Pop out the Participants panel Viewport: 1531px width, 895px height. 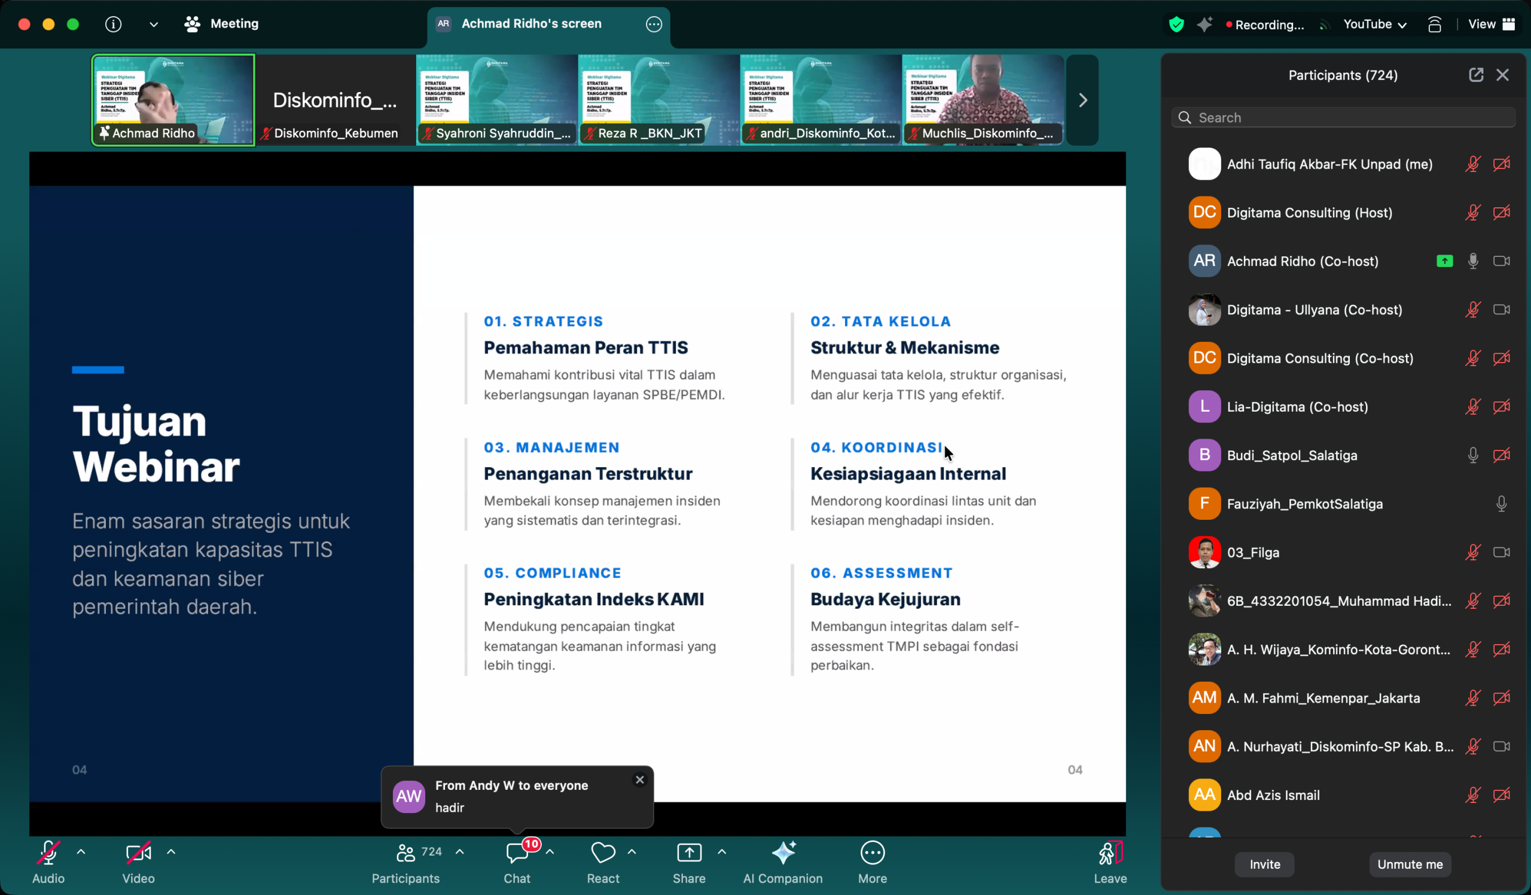point(1476,75)
